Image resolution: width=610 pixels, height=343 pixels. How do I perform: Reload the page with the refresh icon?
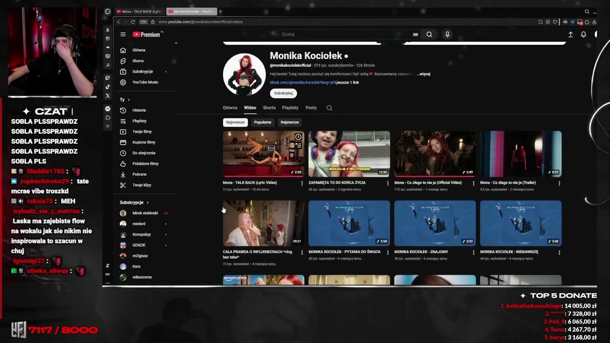click(133, 22)
